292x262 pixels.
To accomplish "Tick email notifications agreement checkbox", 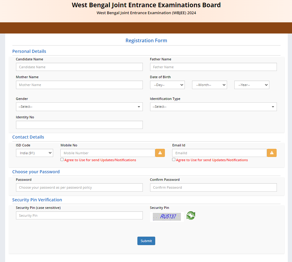I will (174, 160).
